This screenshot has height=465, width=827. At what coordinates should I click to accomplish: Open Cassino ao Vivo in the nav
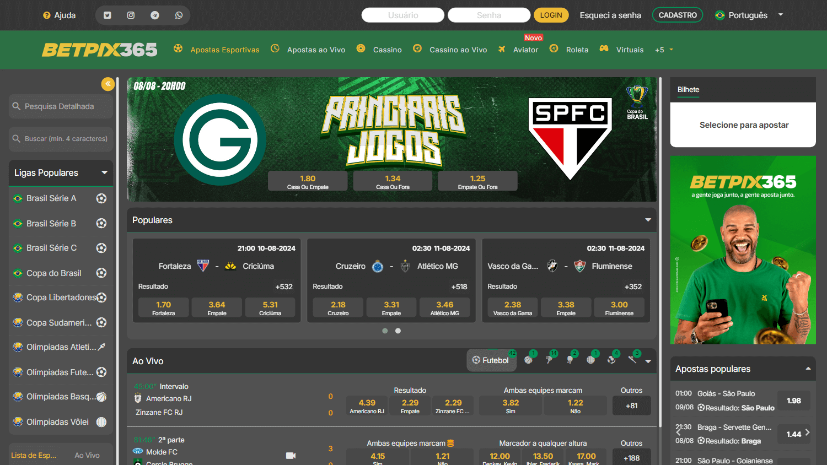point(458,50)
